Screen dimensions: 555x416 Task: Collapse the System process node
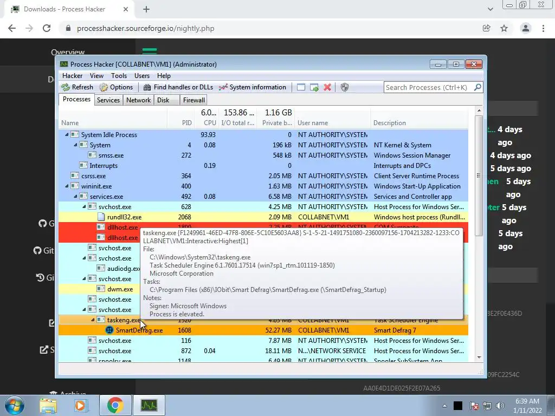pos(75,145)
